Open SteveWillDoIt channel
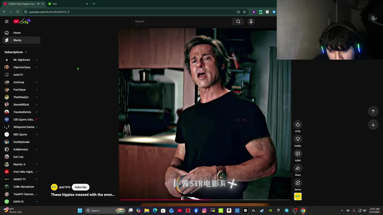The height and width of the screenshot is (215, 383). (21, 105)
